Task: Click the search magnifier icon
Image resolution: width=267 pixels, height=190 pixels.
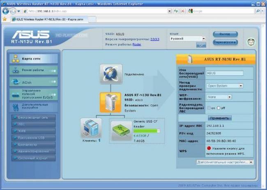Action: click(258, 11)
